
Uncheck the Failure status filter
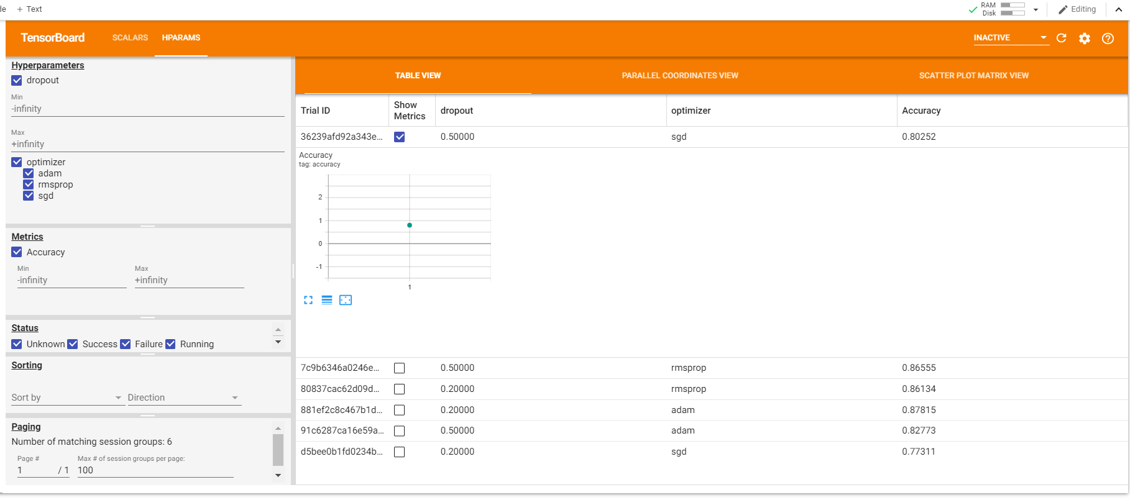point(126,344)
